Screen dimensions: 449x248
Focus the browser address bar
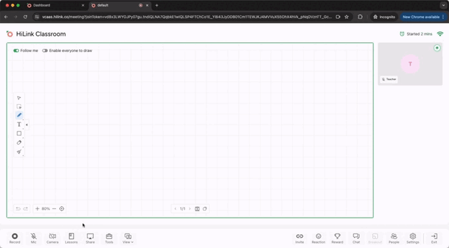click(186, 17)
